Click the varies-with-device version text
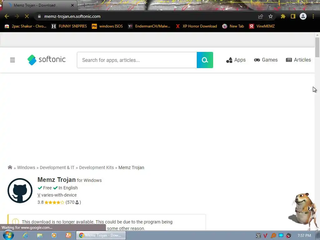 tap(57, 195)
